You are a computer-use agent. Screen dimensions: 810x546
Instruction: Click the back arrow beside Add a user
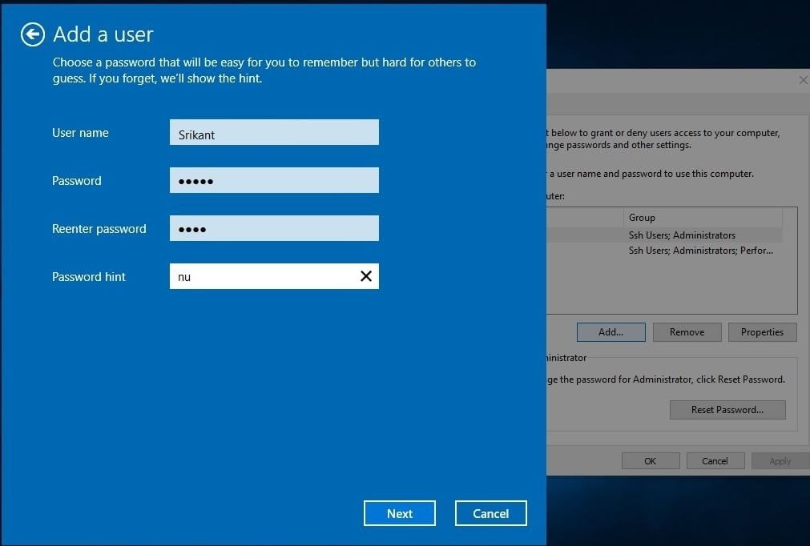(x=32, y=34)
